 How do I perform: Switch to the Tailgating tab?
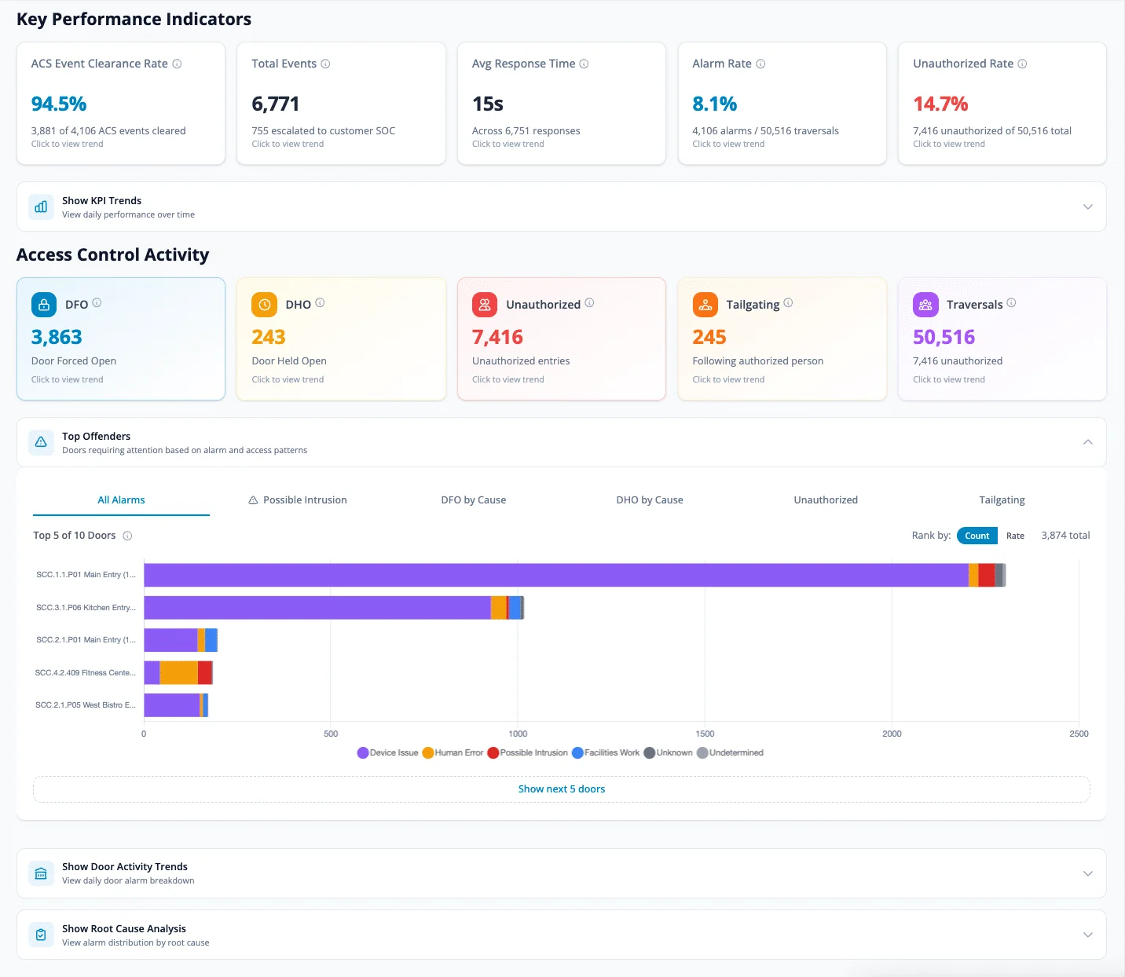(x=1002, y=500)
